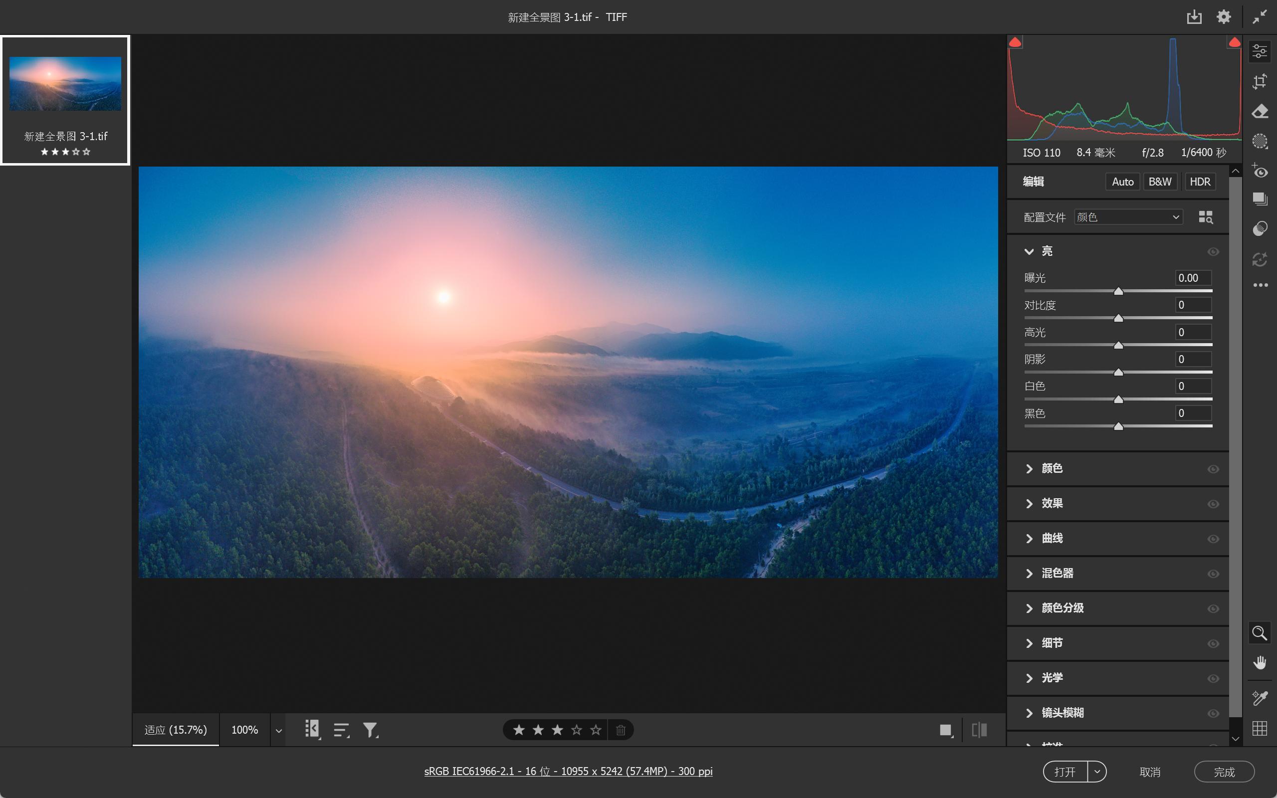Toggle visibility of 亮 panel edits
The height and width of the screenshot is (798, 1277).
click(x=1213, y=252)
